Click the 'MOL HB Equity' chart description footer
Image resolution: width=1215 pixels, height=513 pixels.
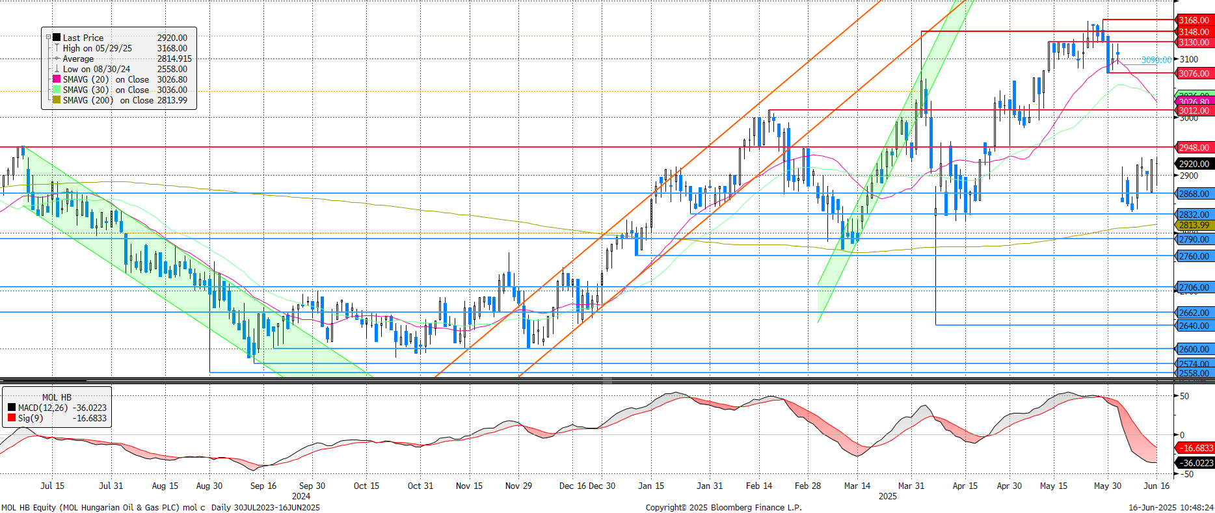tap(161, 507)
